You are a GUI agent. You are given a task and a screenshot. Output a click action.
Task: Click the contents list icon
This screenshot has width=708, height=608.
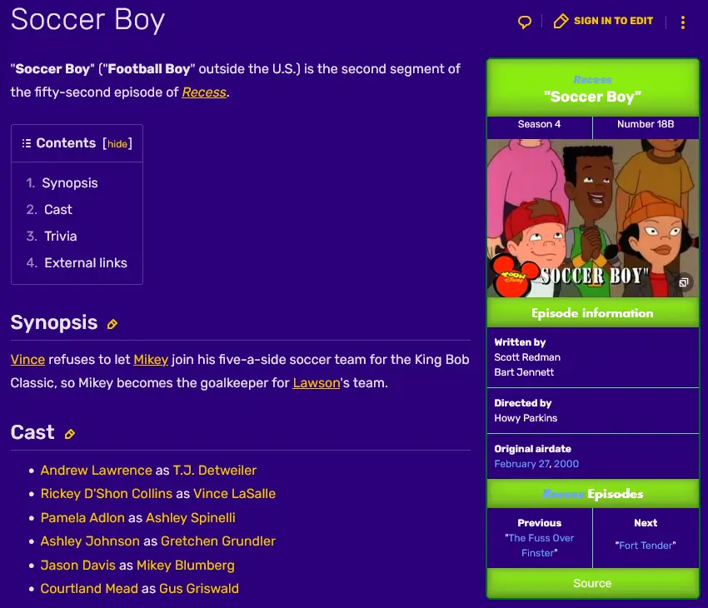click(27, 143)
